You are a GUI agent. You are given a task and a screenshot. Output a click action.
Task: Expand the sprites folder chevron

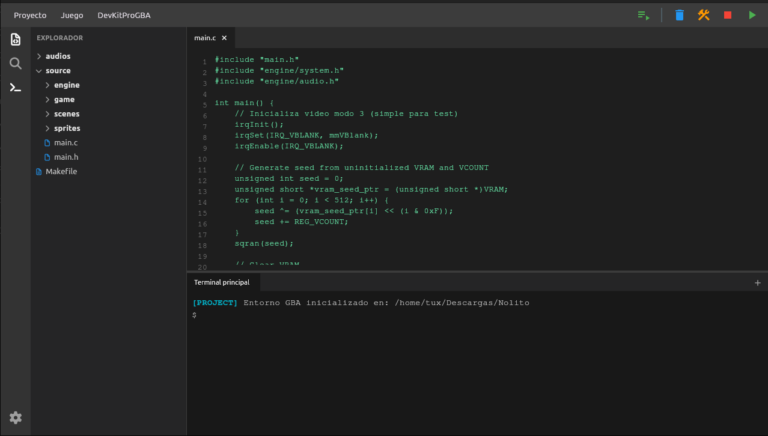(x=48, y=129)
